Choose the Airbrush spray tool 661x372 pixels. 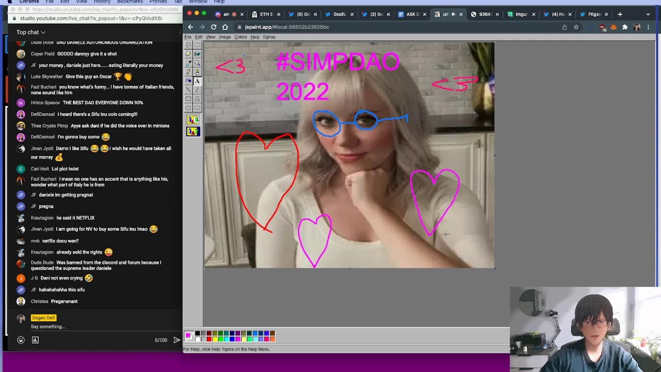pos(188,81)
